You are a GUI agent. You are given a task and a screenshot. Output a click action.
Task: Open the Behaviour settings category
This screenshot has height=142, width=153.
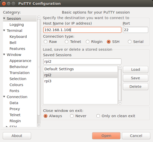(19, 67)
